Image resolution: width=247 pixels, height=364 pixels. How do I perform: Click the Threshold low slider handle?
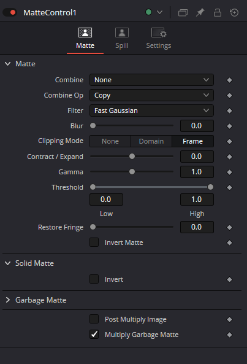pos(93,187)
